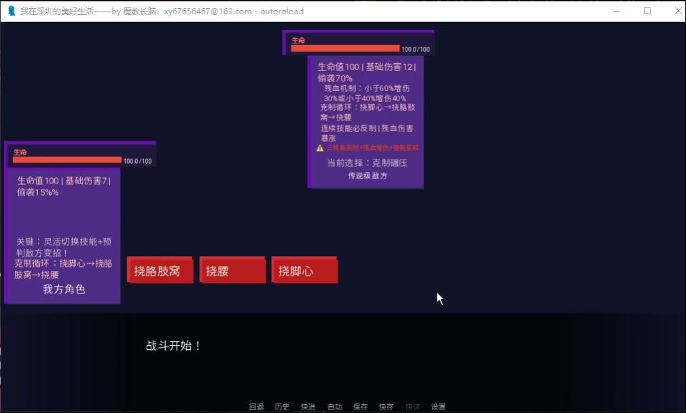686x413 pixels.
Task: Click the 战斗开始！ dialogue text to advance
Action: 174,346
